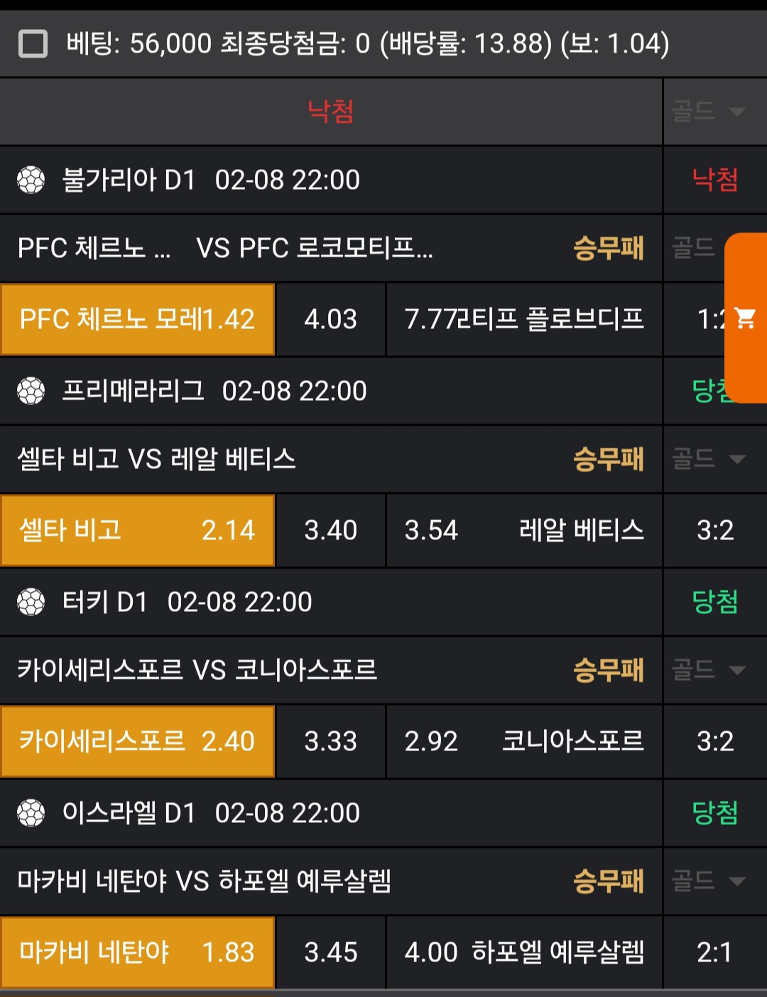Expand the 골드 dropdown beside the 낙첨 header

pyautogui.click(x=709, y=112)
